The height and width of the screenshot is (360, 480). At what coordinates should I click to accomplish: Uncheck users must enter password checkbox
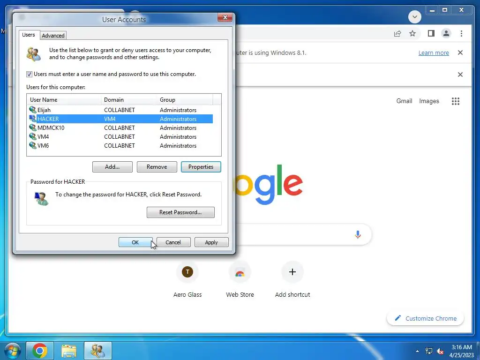[x=29, y=74]
